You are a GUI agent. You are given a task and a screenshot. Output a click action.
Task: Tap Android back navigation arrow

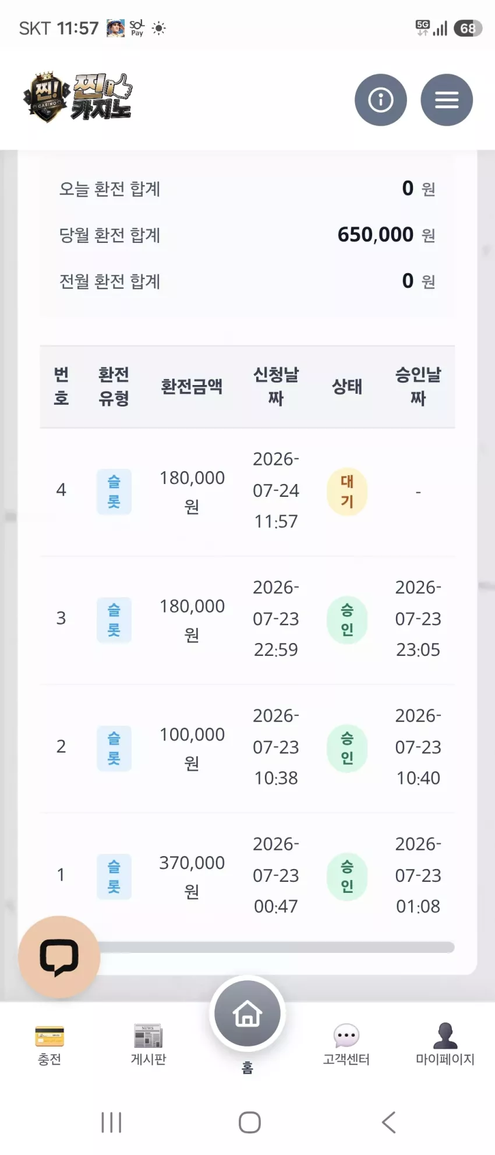[388, 1122]
